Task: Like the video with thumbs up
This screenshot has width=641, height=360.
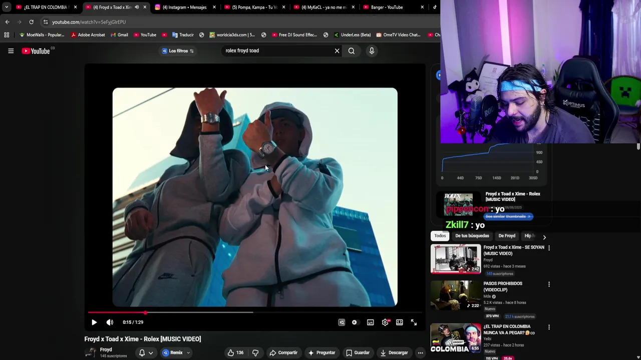Action: [x=235, y=352]
